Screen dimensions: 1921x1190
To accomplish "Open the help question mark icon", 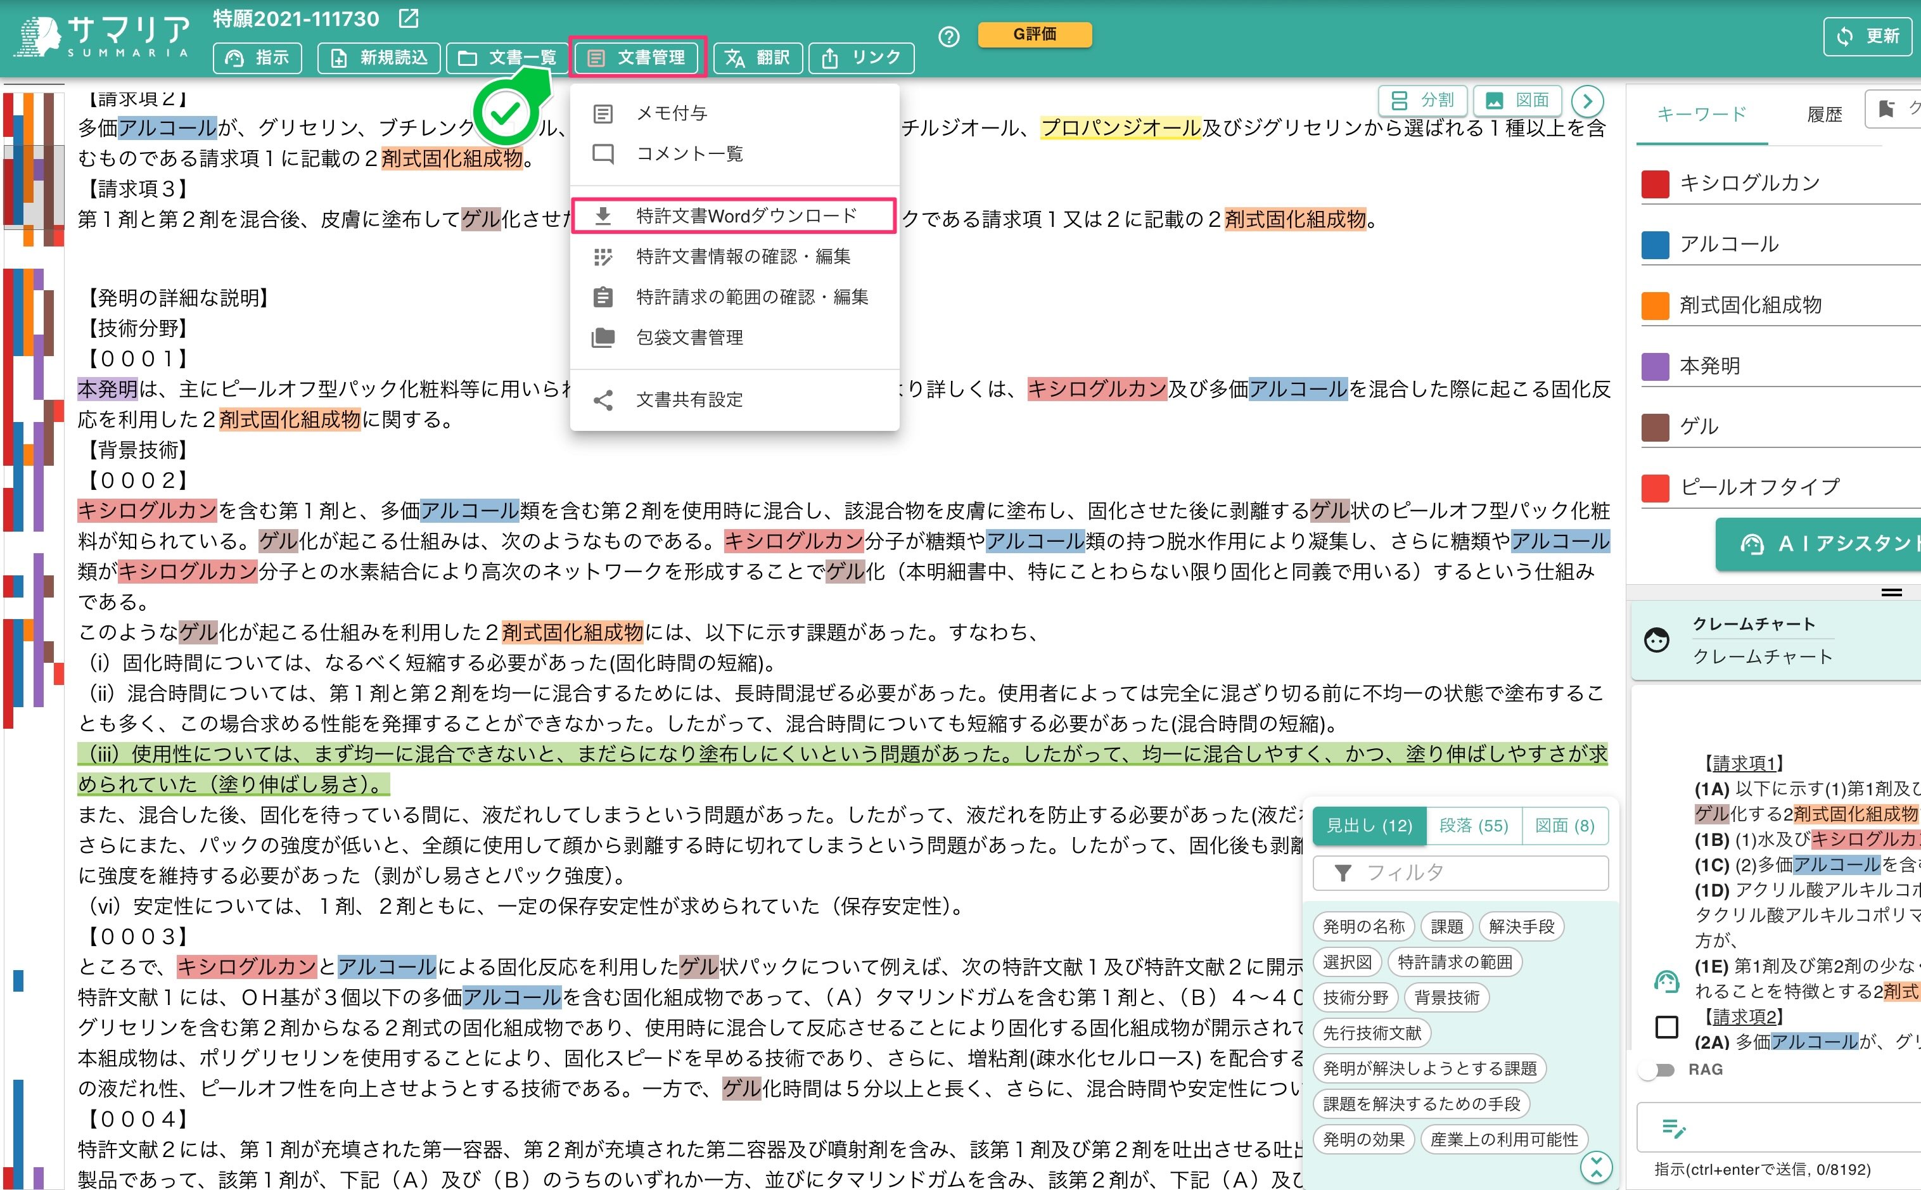I will 949,36.
